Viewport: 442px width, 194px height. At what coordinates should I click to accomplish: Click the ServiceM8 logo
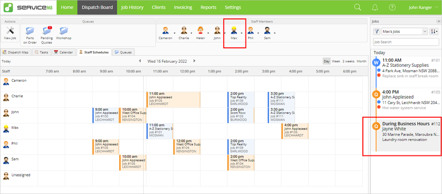click(28, 7)
